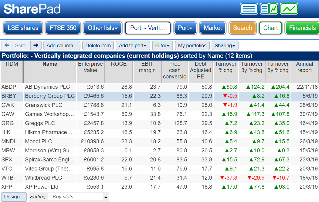Open the Port dropdown menu

coord(185,28)
